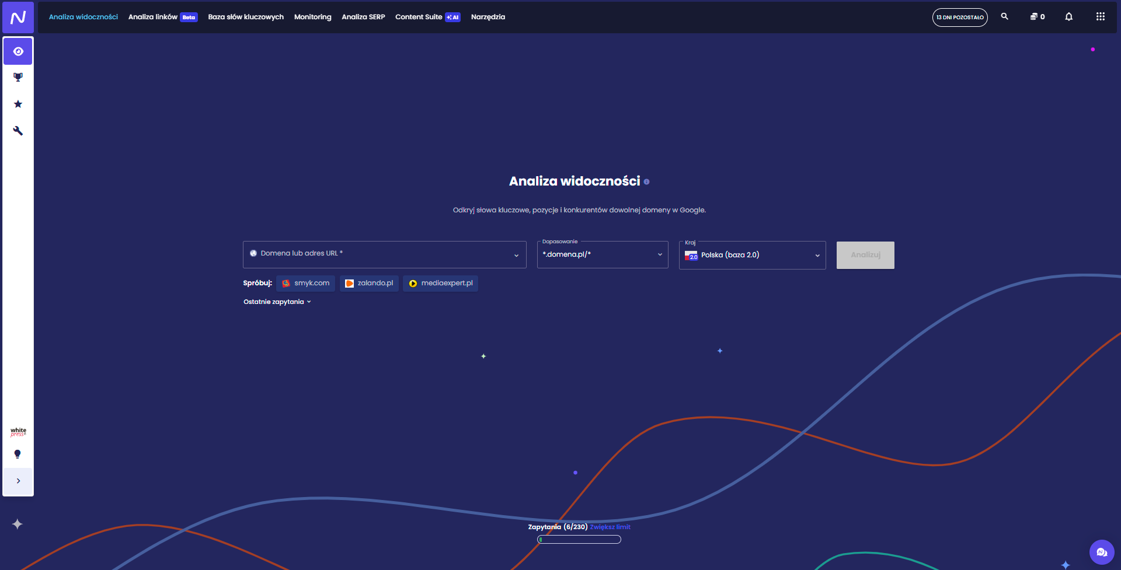
Task: Switch to Baza słów kluczowych tab
Action: (246, 17)
